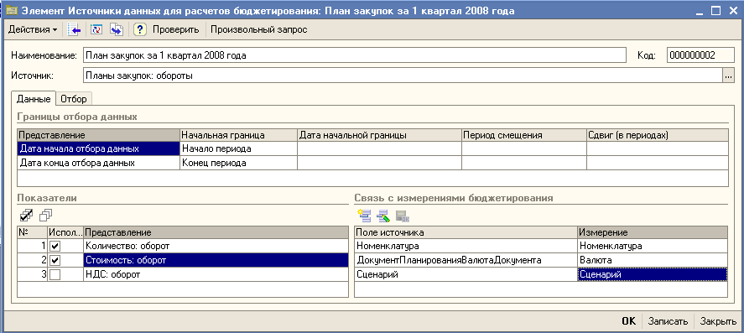Select row 'Дата конца отбора данных'
This screenshot has width=744, height=333.
[x=99, y=163]
